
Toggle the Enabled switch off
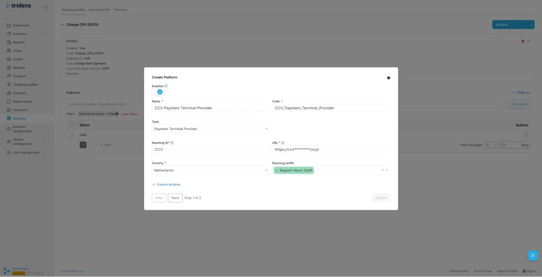coord(158,92)
